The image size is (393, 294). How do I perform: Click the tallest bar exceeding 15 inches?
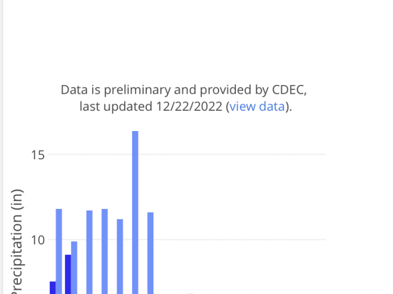click(x=135, y=213)
